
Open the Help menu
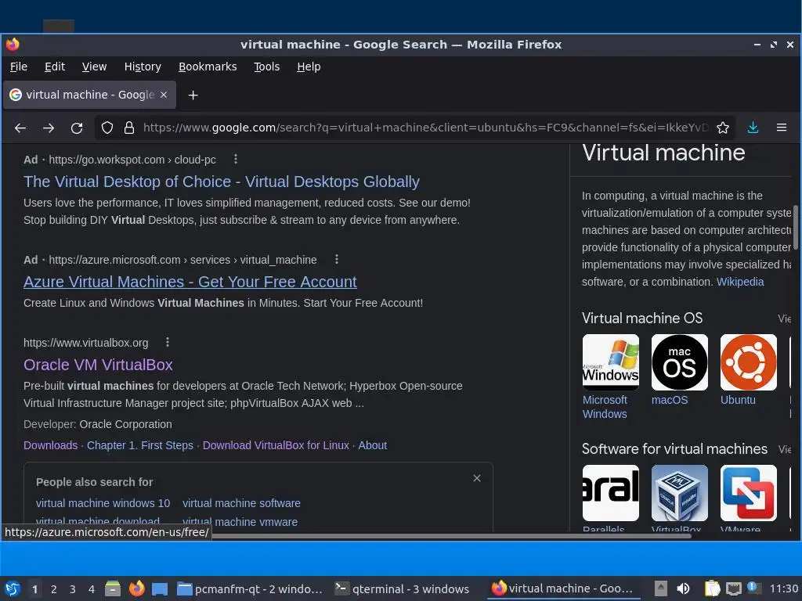point(309,67)
